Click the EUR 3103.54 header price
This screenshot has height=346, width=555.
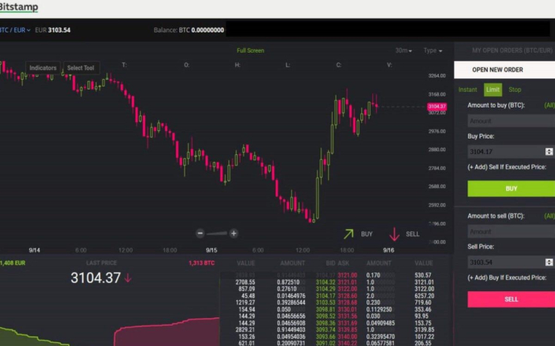click(x=53, y=30)
